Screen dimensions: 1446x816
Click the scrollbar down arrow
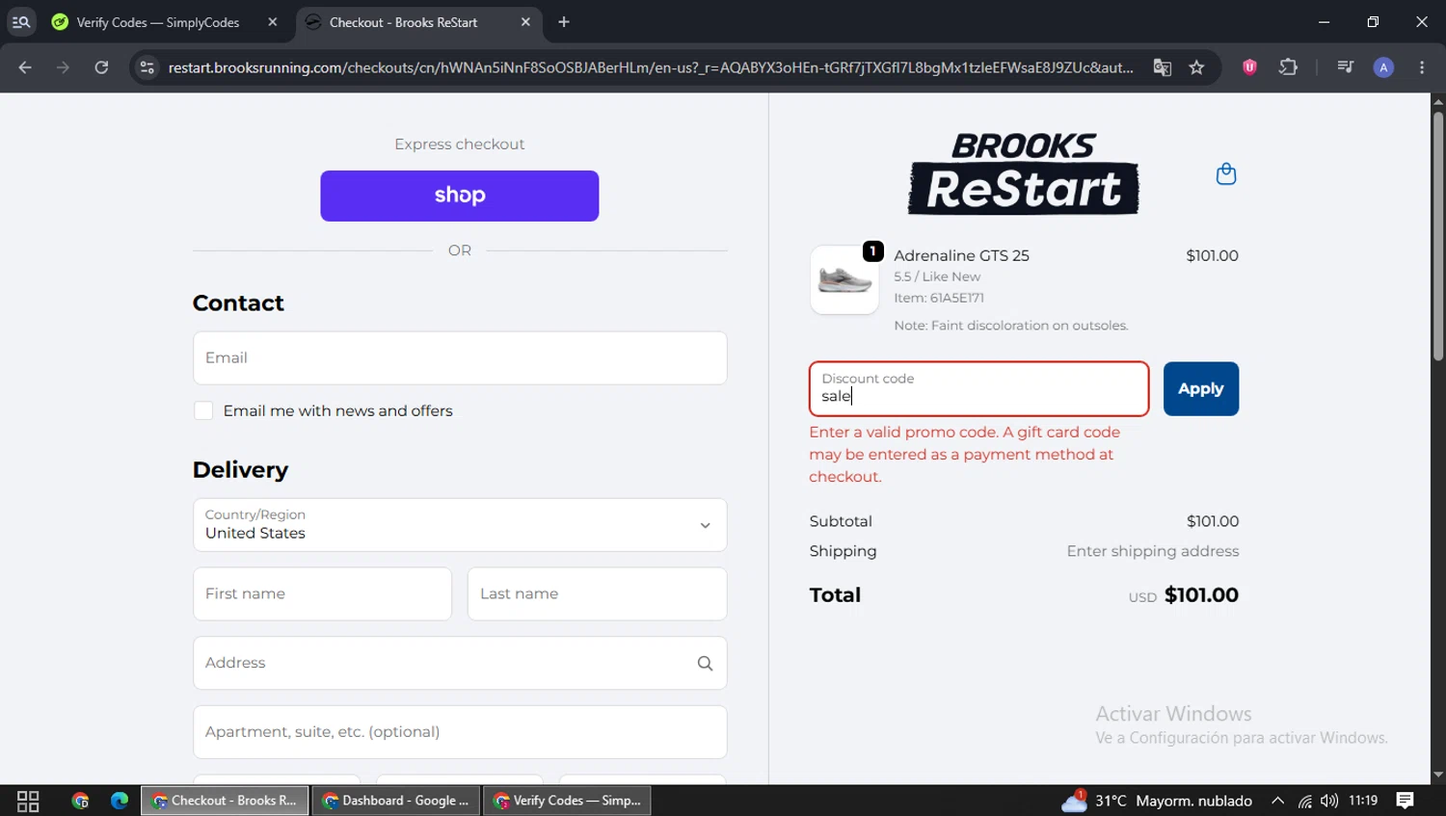tap(1438, 775)
